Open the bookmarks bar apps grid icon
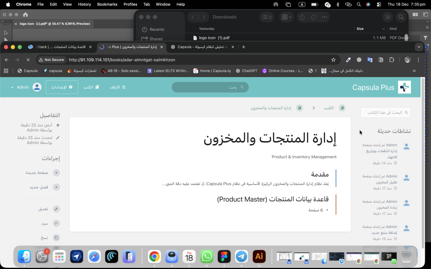431x269 pixels. click(x=6, y=71)
